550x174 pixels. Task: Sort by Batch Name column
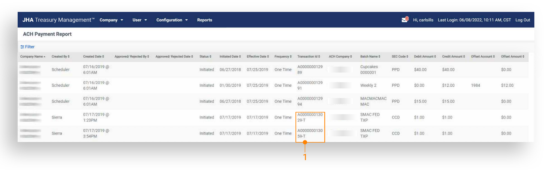(370, 57)
